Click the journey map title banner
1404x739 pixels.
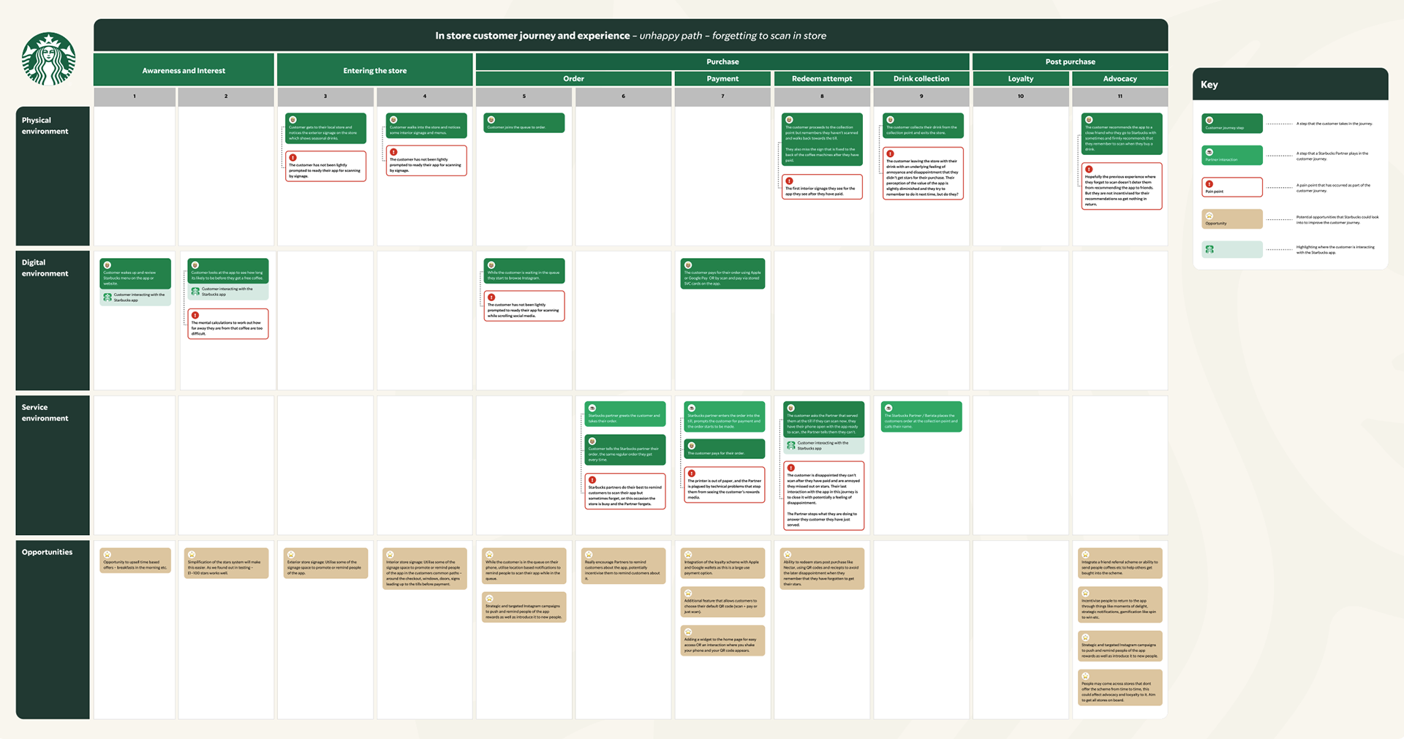click(x=630, y=35)
